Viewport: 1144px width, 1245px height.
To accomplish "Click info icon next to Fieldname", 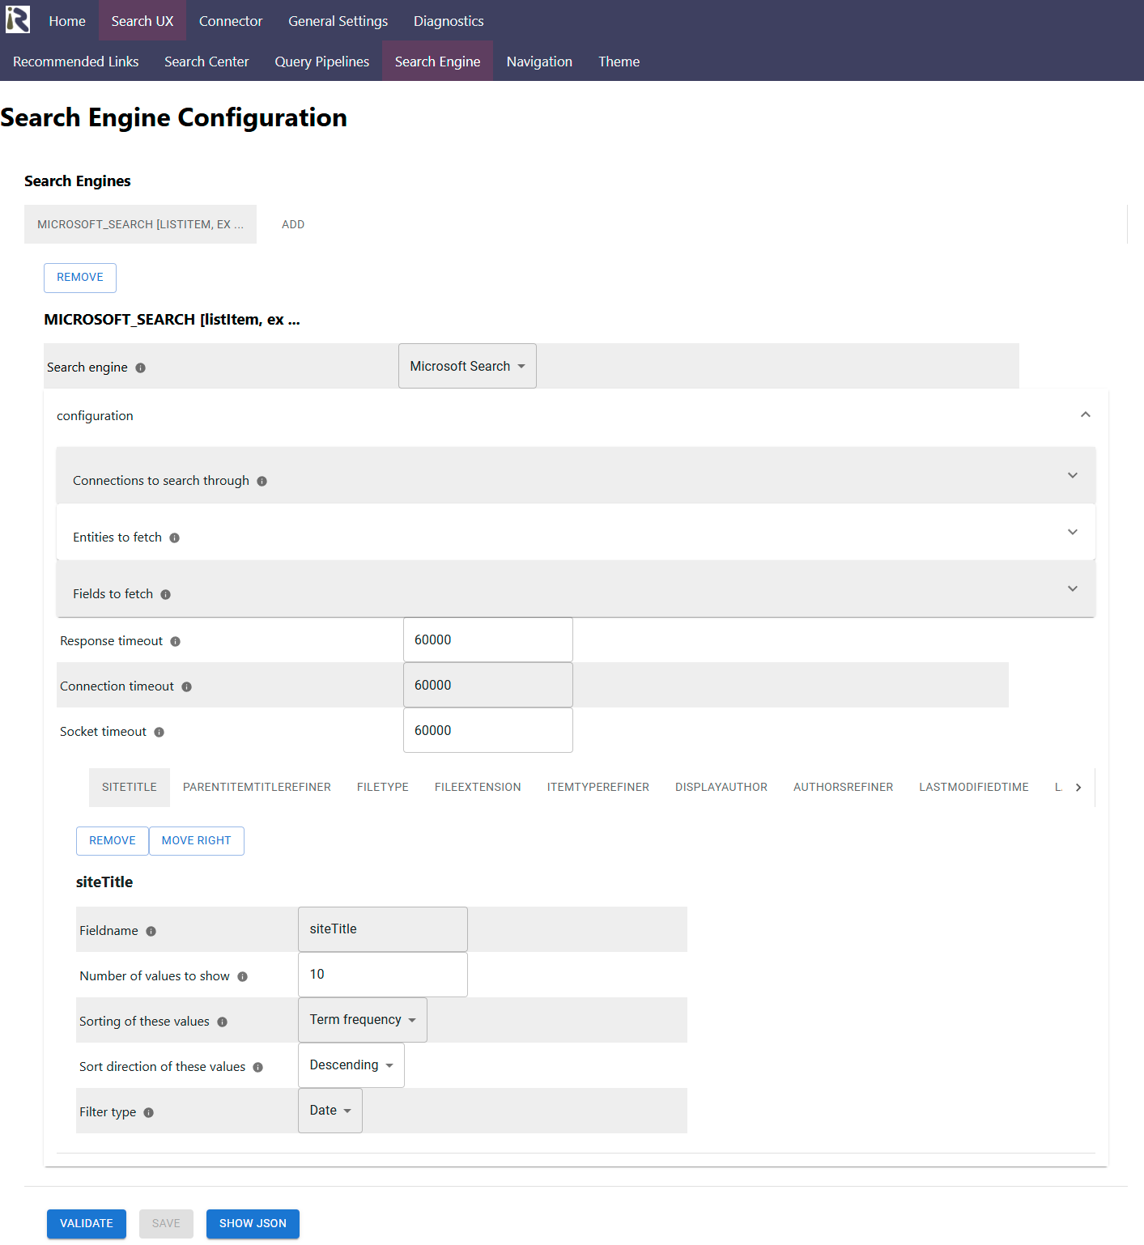I will 151,931.
